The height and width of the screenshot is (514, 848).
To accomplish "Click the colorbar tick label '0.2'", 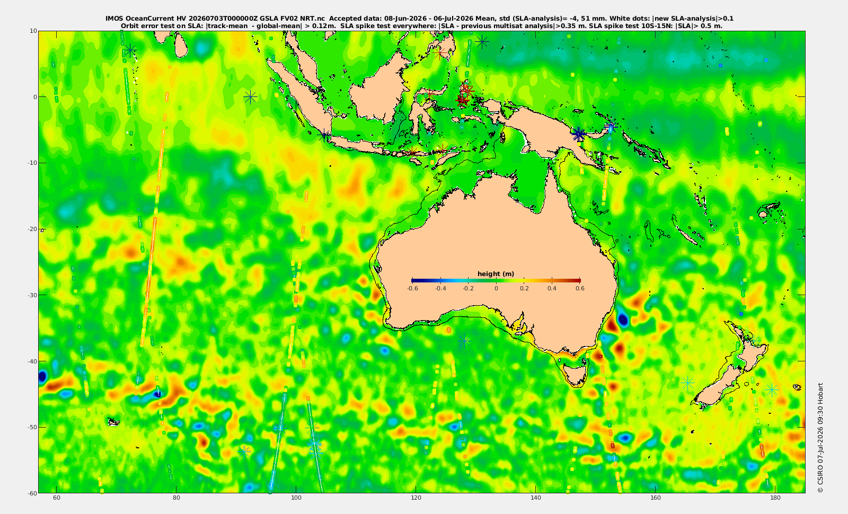I will point(524,288).
